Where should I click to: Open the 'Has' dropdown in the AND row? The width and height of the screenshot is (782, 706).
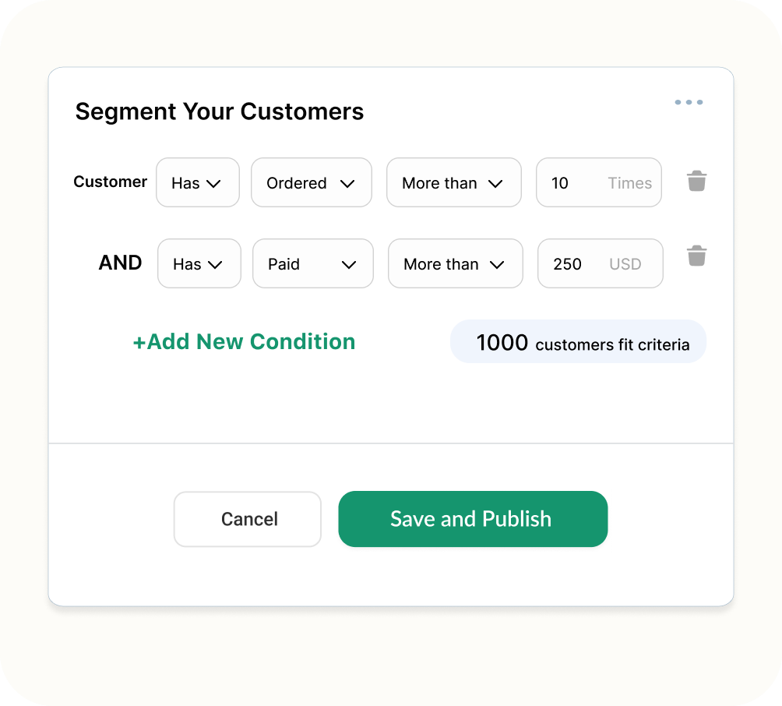pos(199,263)
